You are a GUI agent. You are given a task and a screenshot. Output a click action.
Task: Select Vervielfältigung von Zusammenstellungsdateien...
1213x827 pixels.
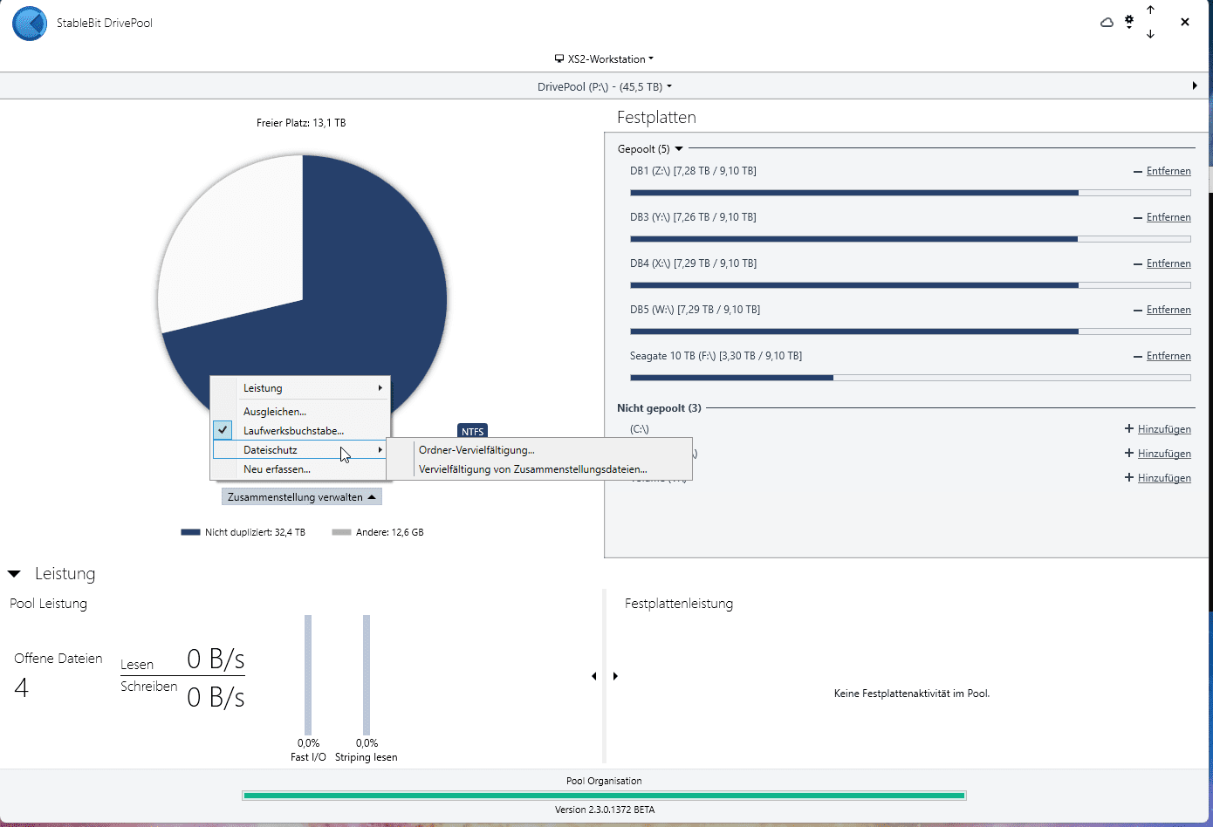532,469
